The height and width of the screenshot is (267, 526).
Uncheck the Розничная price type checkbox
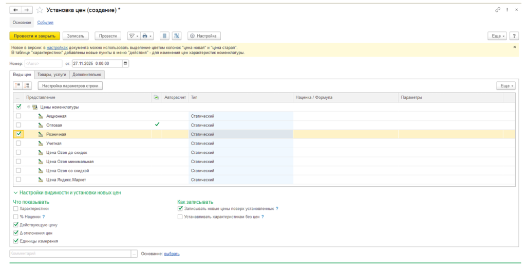[x=19, y=134]
